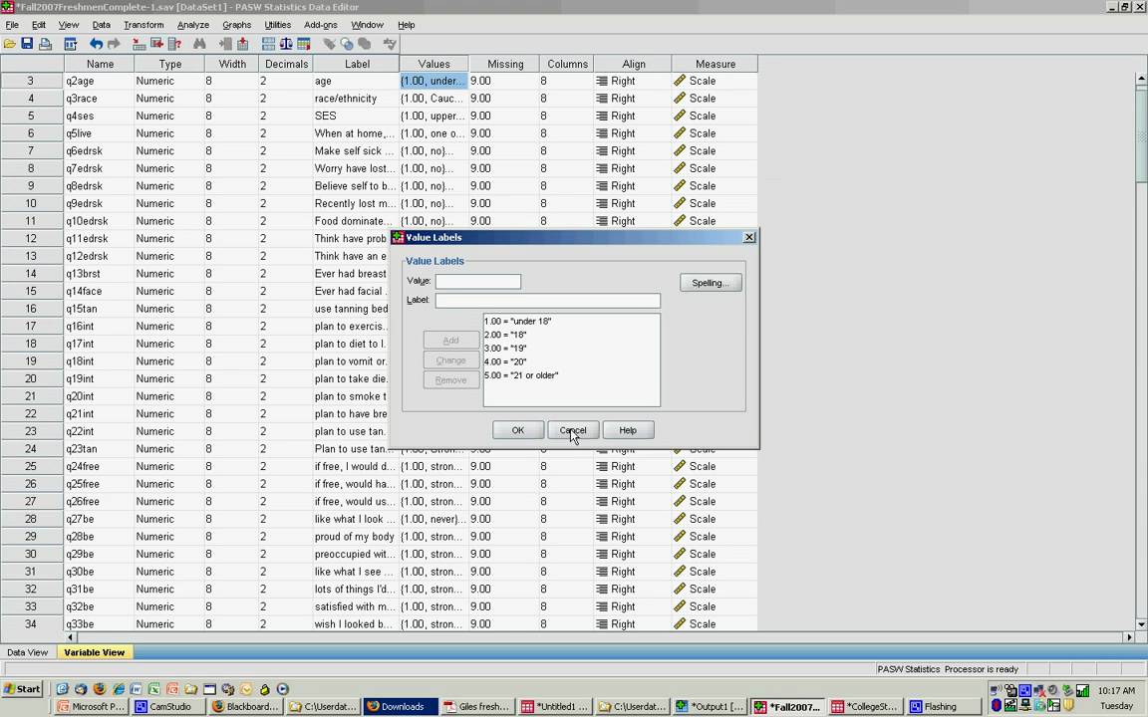Click the Find binoculars icon
The width and height of the screenshot is (1148, 717).
tap(199, 44)
